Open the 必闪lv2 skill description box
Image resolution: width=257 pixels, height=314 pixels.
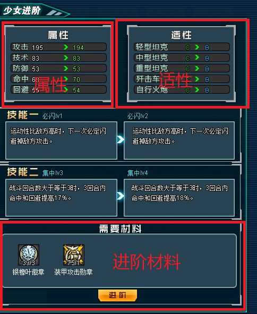pyautogui.click(x=179, y=141)
